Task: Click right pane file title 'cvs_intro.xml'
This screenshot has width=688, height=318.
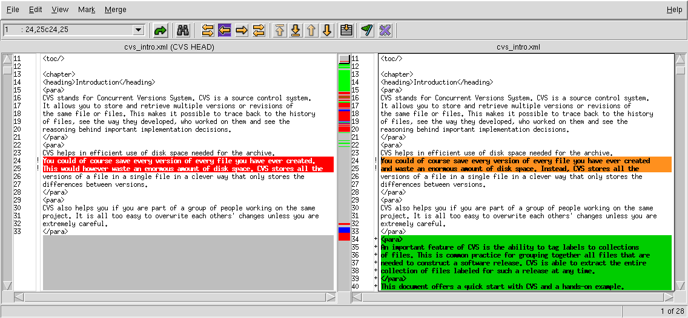Action: click(518, 47)
